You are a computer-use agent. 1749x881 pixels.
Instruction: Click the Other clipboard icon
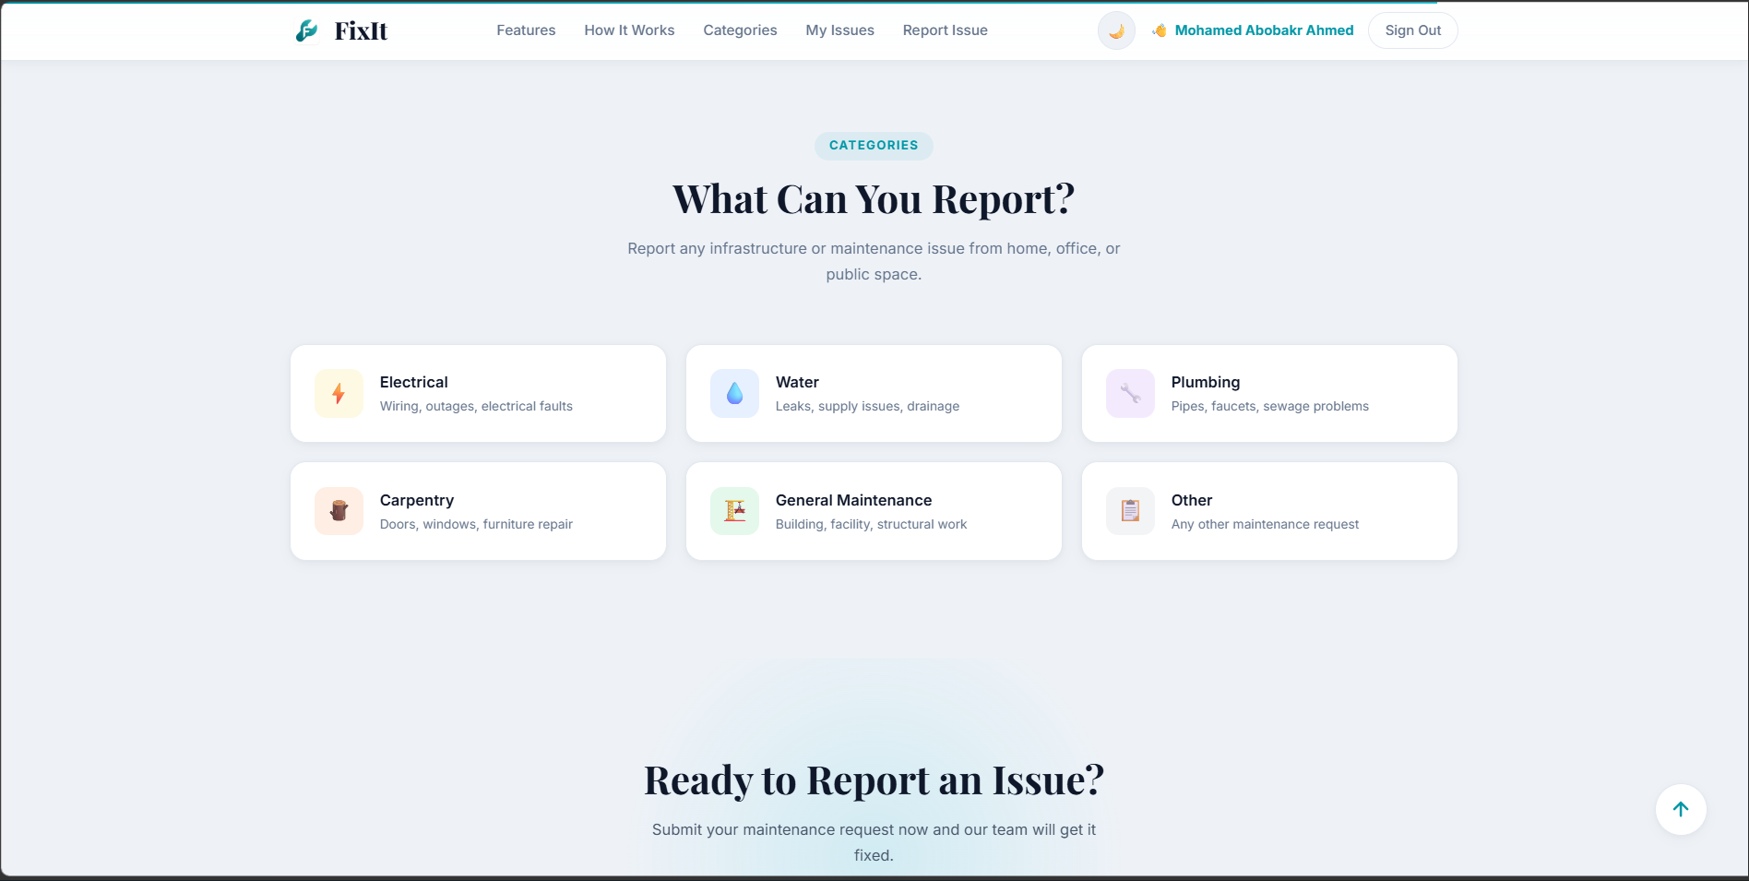tap(1130, 511)
